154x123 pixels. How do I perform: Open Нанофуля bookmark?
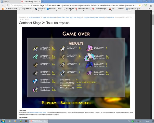coord(69,9)
